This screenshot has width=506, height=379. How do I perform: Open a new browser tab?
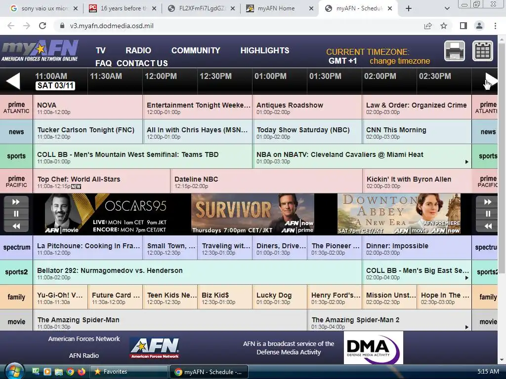click(x=409, y=8)
